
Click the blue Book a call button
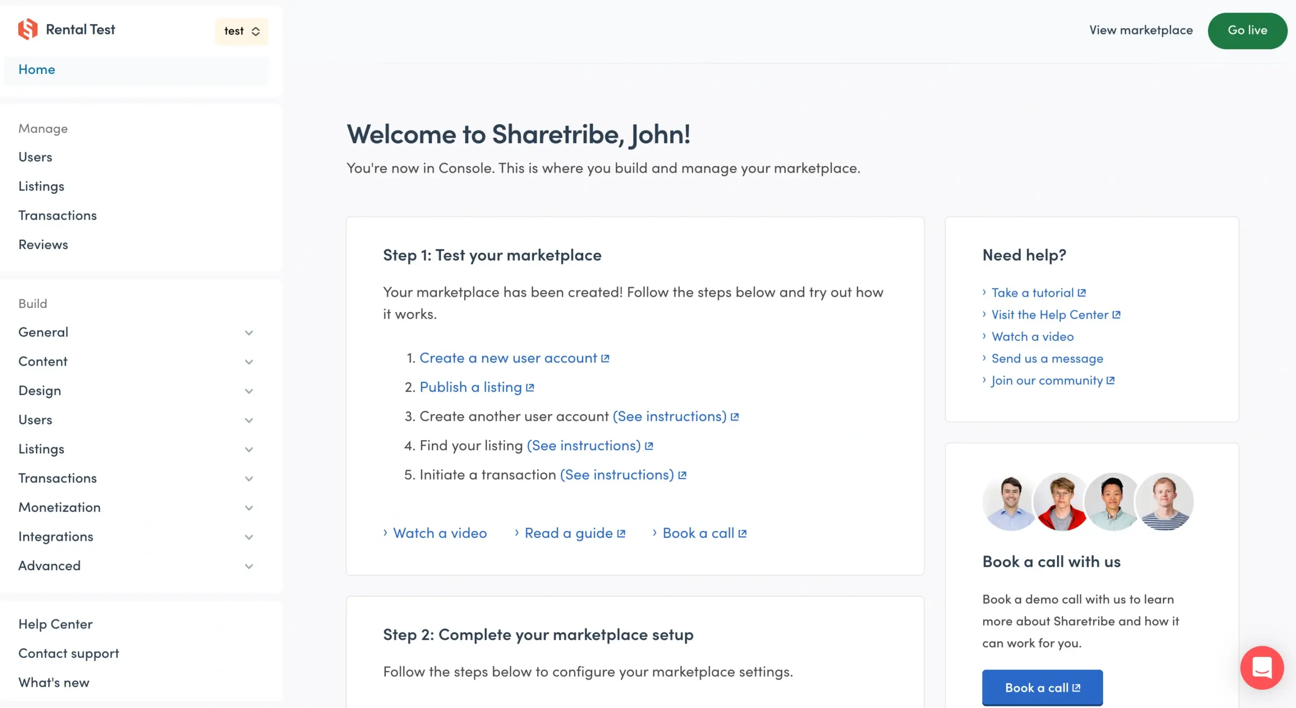[x=1042, y=688]
